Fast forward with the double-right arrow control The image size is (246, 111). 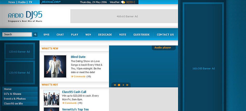click(127, 85)
